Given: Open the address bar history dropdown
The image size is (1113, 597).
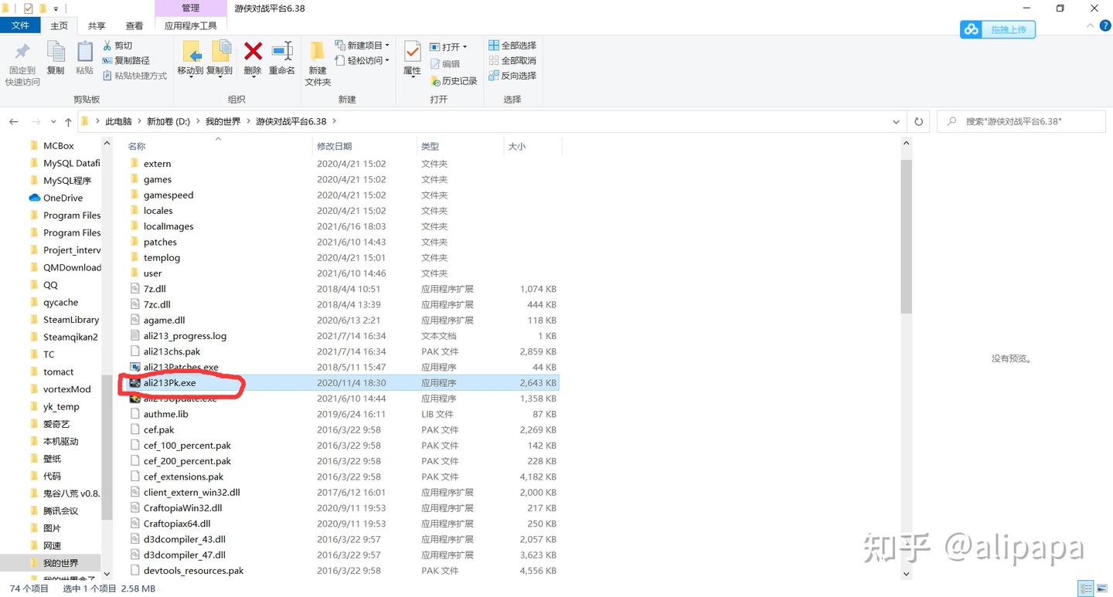Looking at the screenshot, I should pyautogui.click(x=896, y=122).
